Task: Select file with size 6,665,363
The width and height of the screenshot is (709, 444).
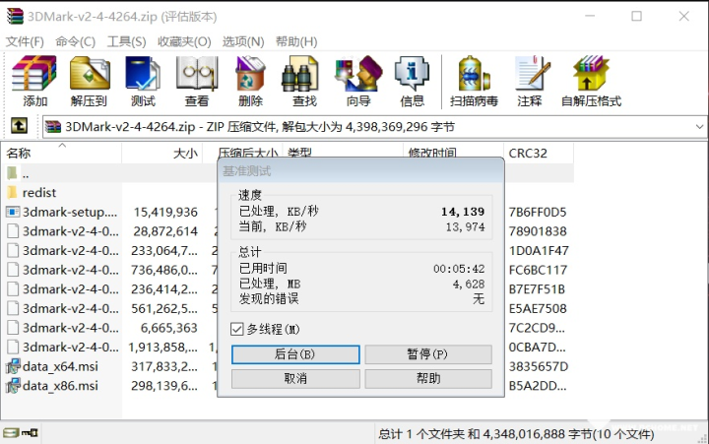Action: (x=288, y=328)
